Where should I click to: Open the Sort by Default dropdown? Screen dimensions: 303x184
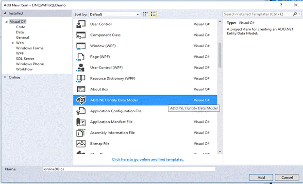(114, 14)
